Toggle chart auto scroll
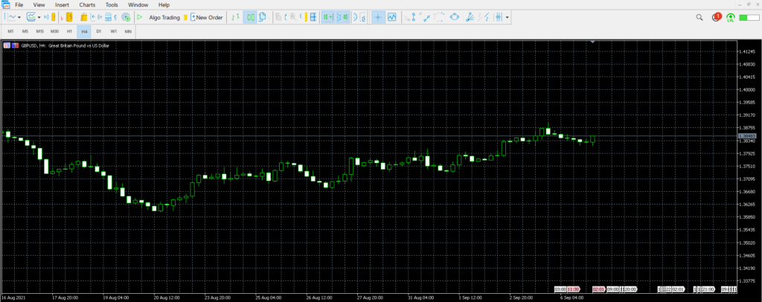 pos(328,17)
